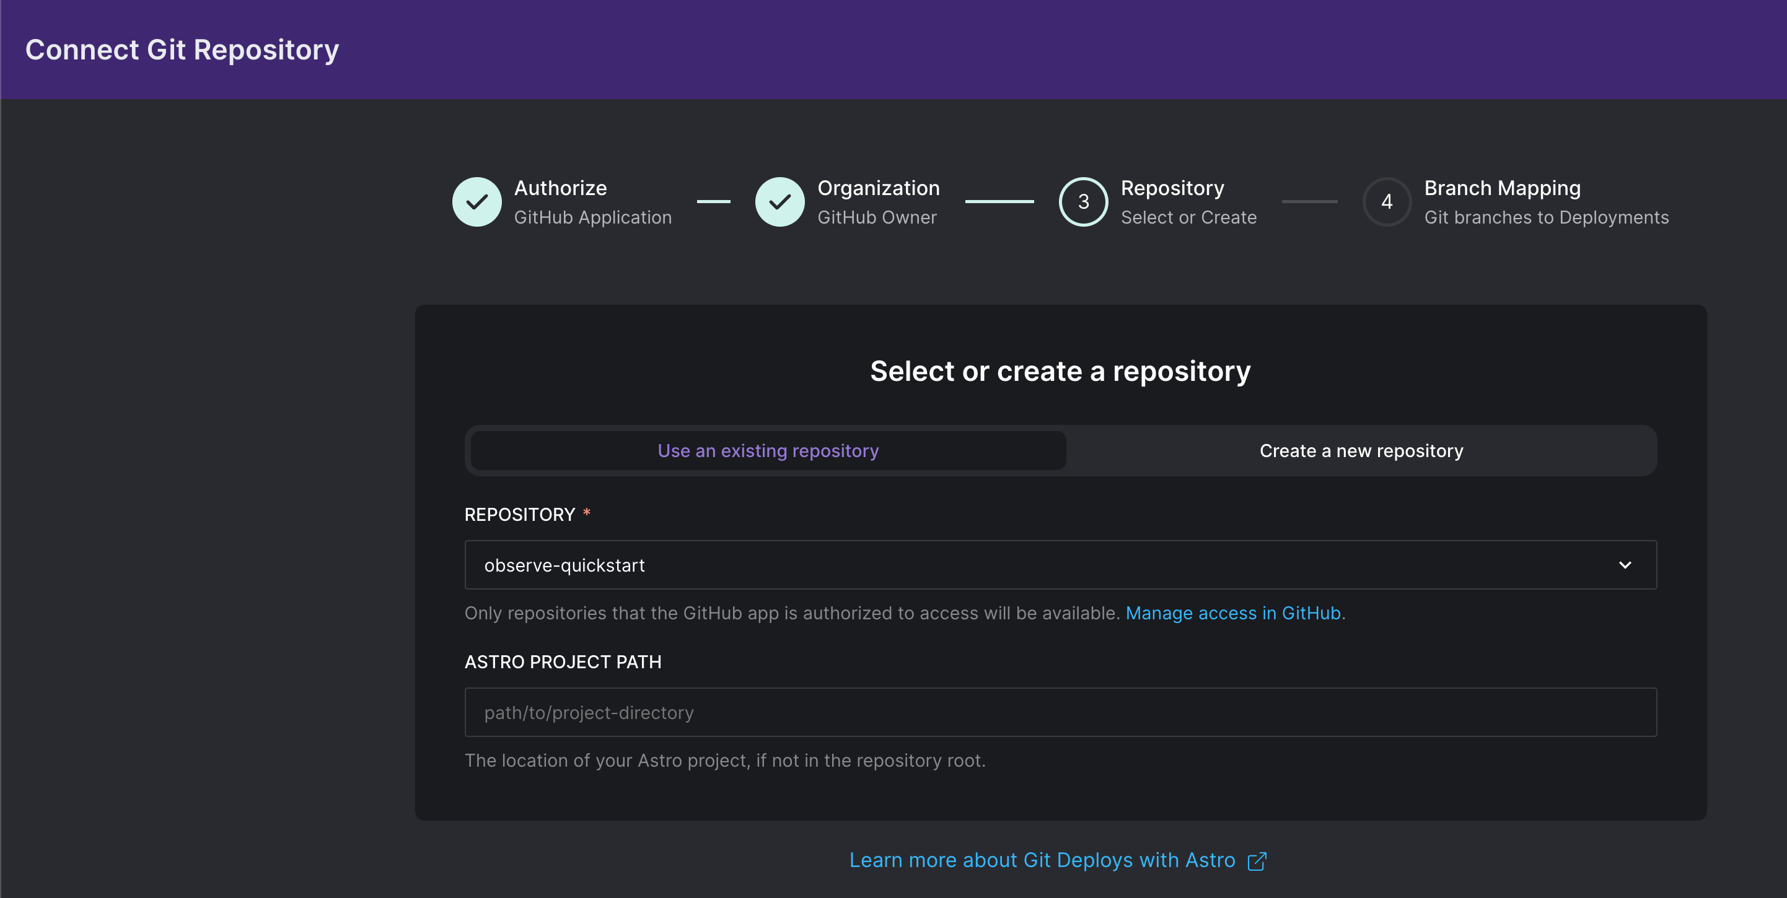Open the repository dropdown chevron arrow
The height and width of the screenshot is (898, 1787).
coord(1626,564)
